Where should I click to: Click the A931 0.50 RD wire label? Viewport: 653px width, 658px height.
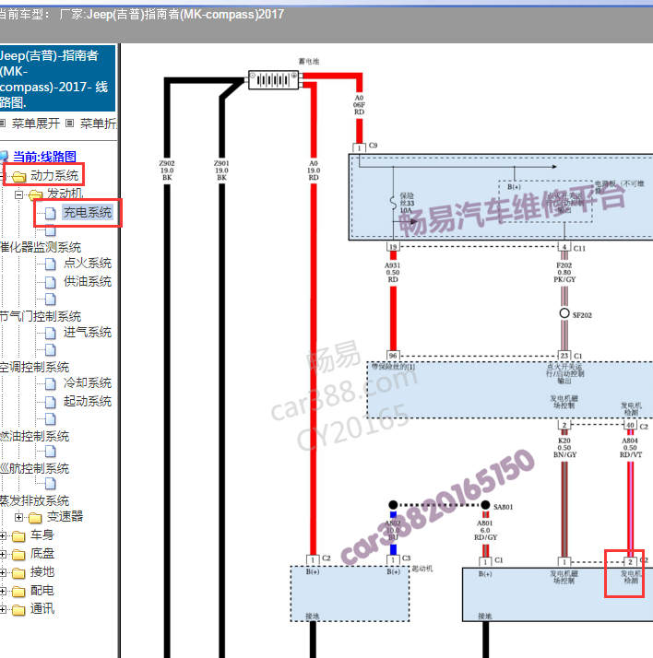393,273
